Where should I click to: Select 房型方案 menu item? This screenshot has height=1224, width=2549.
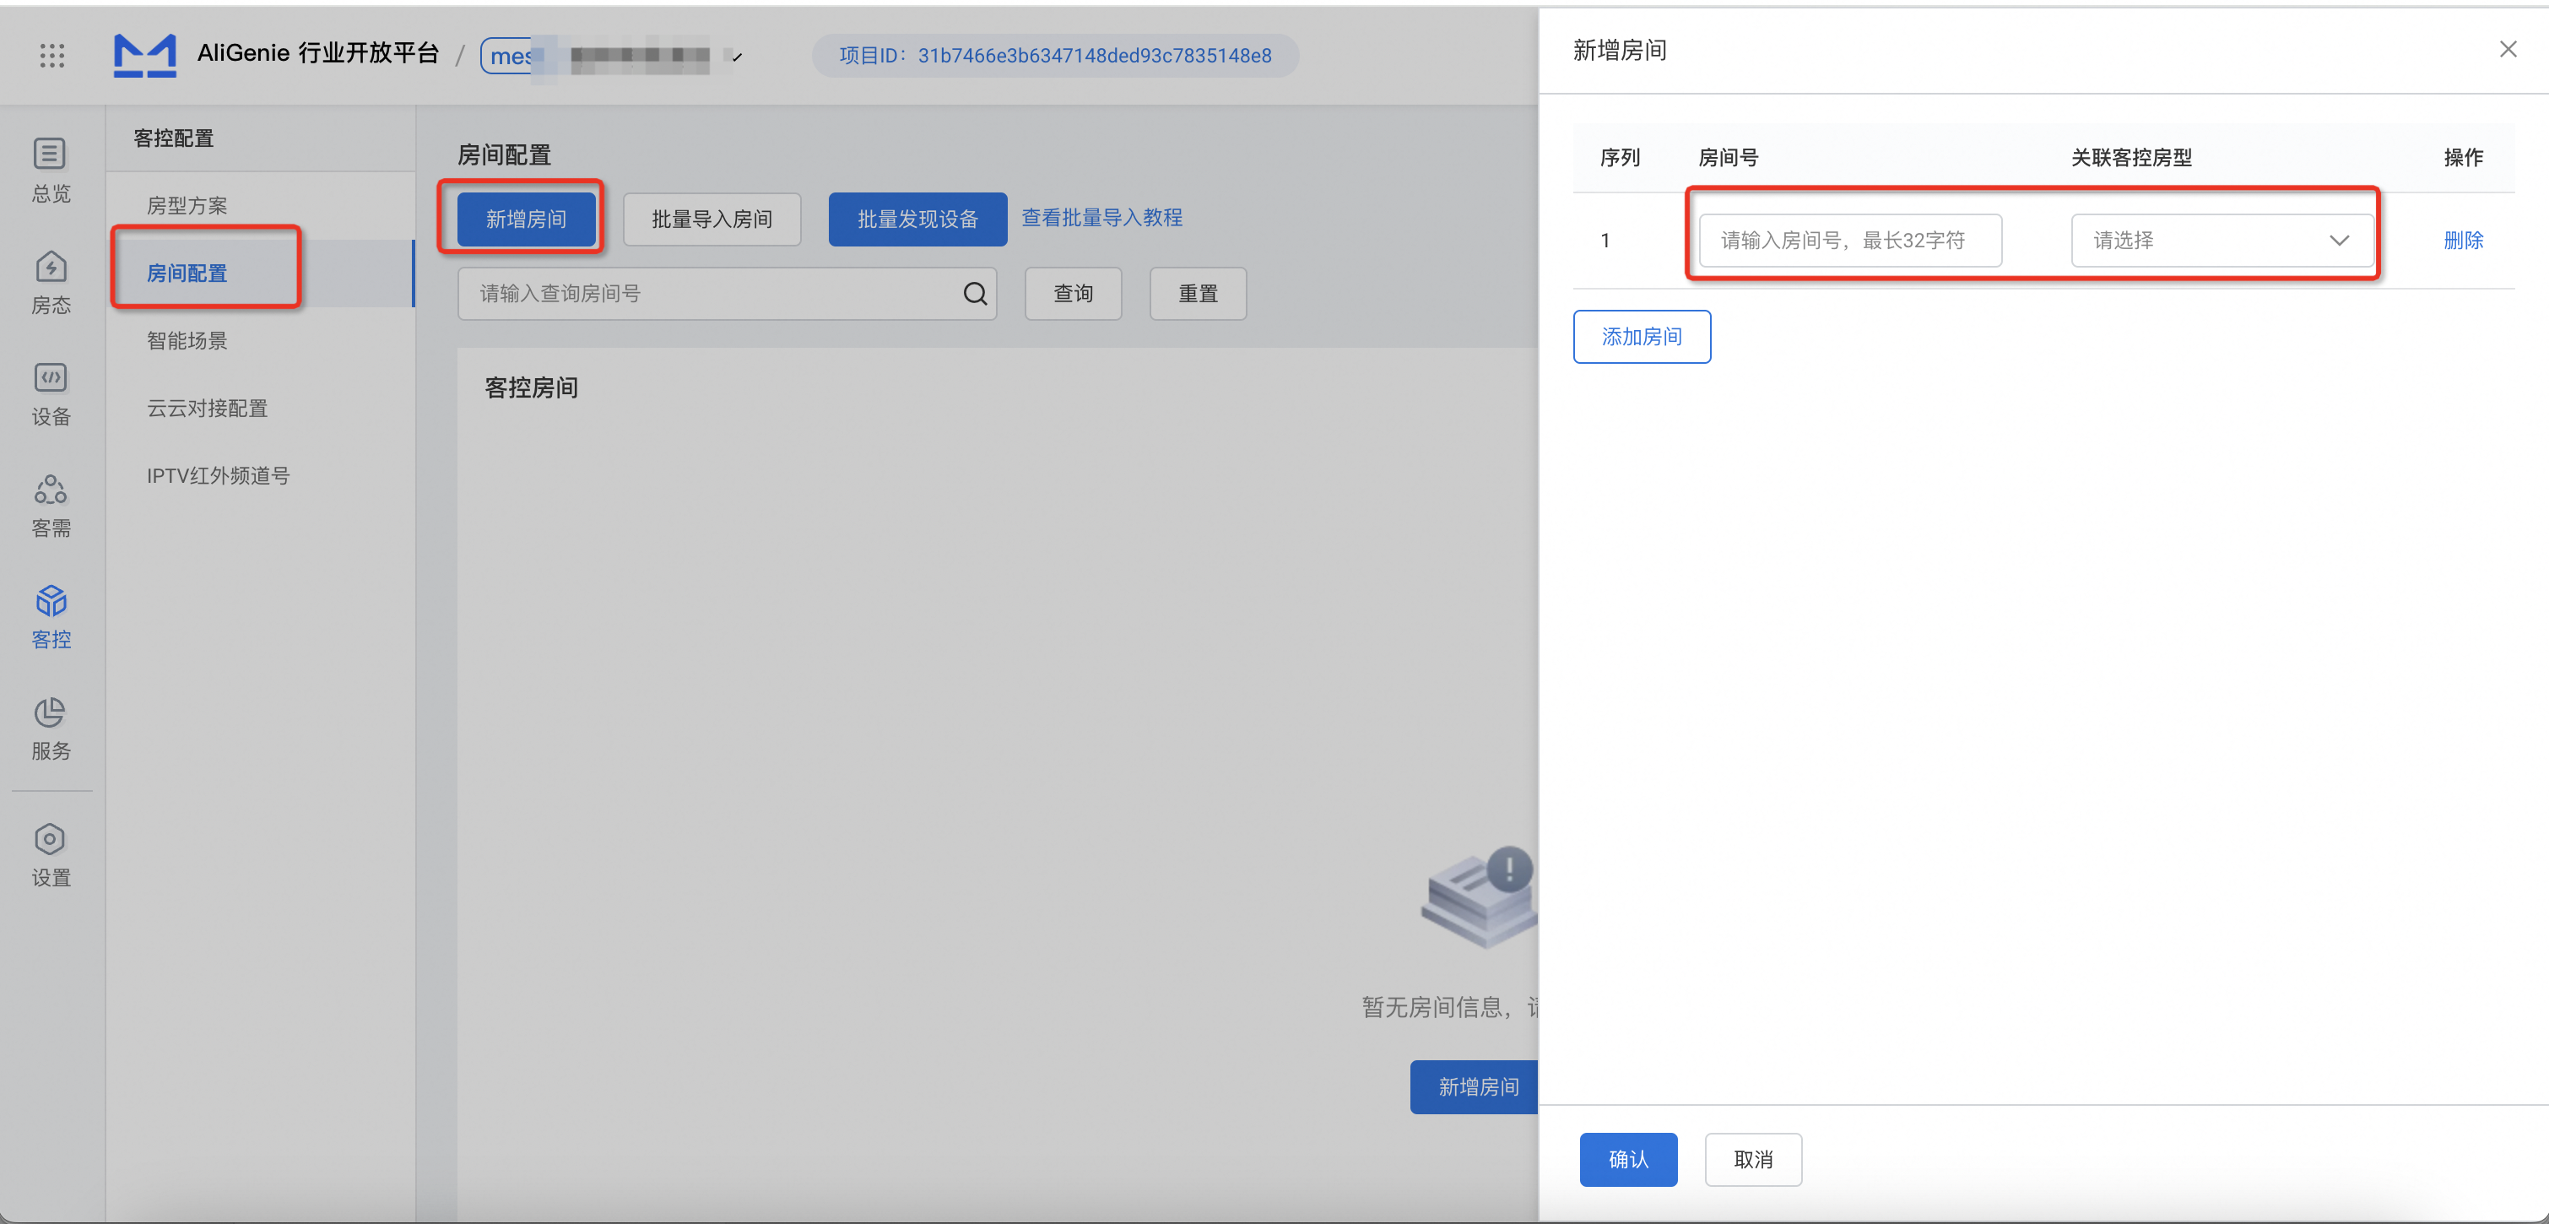187,206
